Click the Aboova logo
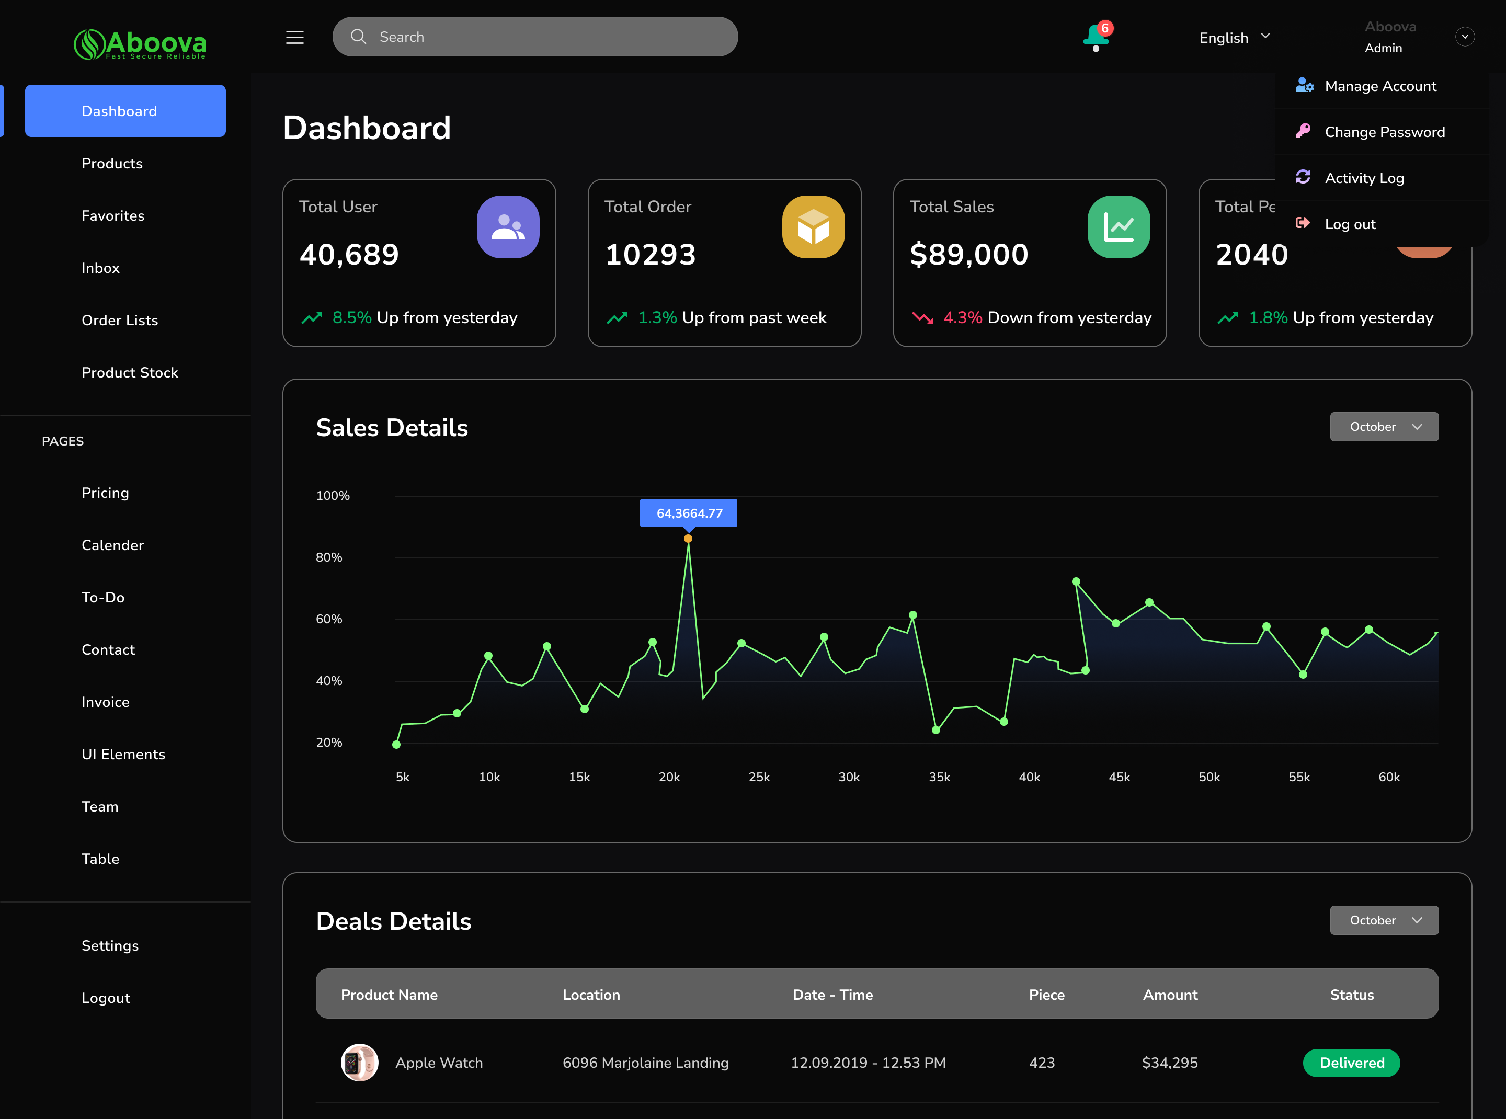Screen dimensions: 1506x1119 coord(140,44)
